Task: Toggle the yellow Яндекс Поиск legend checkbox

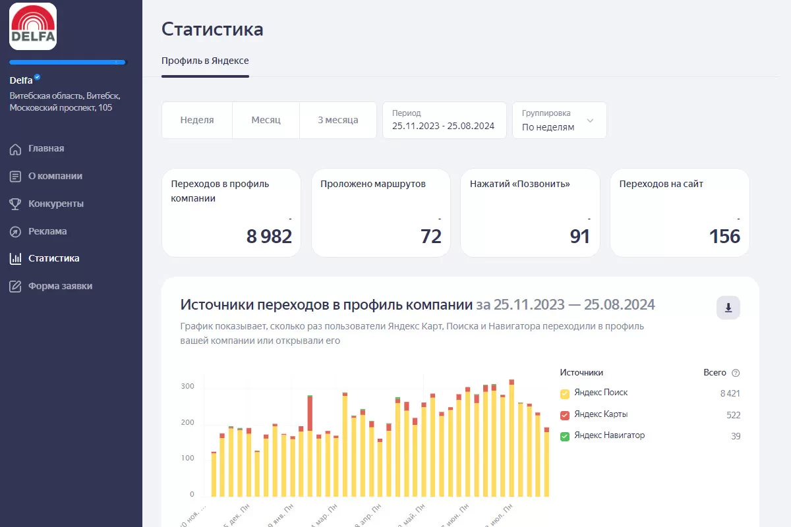Action: click(565, 394)
